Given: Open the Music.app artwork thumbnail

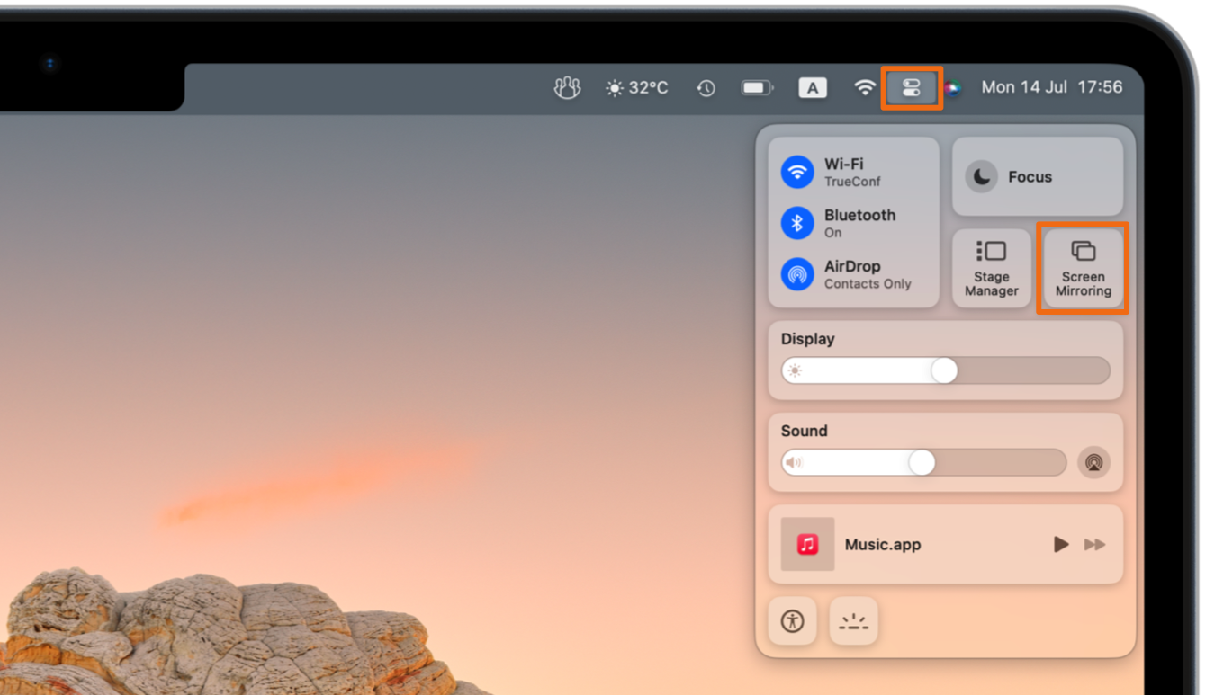Looking at the screenshot, I should [807, 544].
